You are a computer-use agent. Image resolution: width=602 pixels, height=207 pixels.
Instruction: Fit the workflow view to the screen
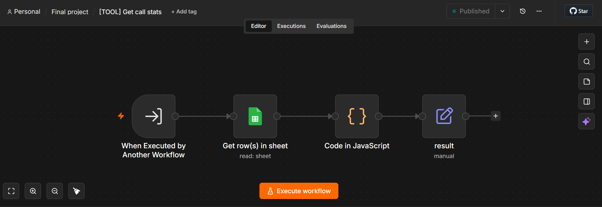[11, 191]
